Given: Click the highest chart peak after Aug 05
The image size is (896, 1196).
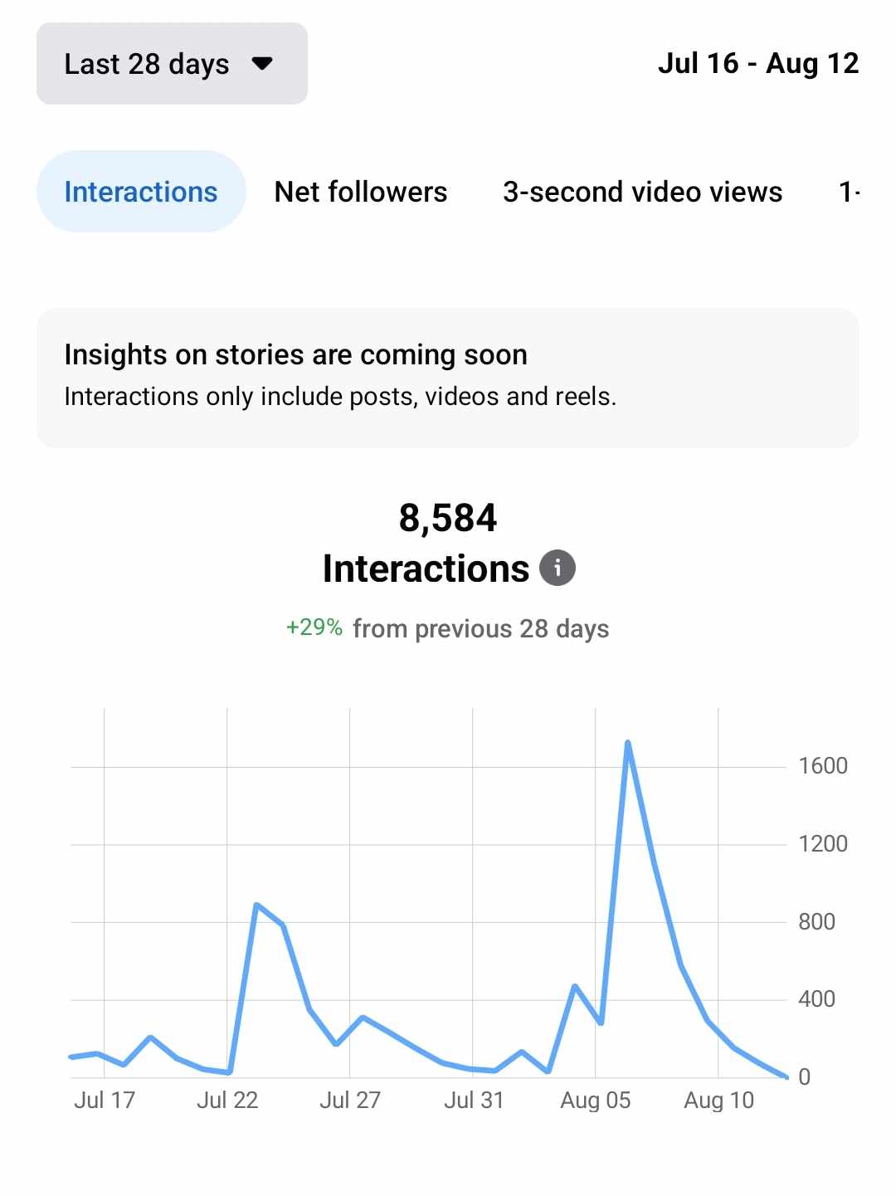Looking at the screenshot, I should pos(628,743).
